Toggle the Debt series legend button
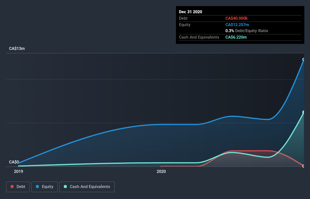Image resolution: width=310 pixels, height=199 pixels. pyautogui.click(x=18, y=187)
